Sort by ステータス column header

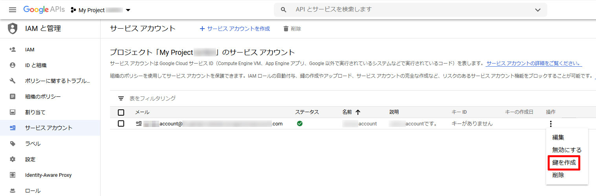[307, 112]
